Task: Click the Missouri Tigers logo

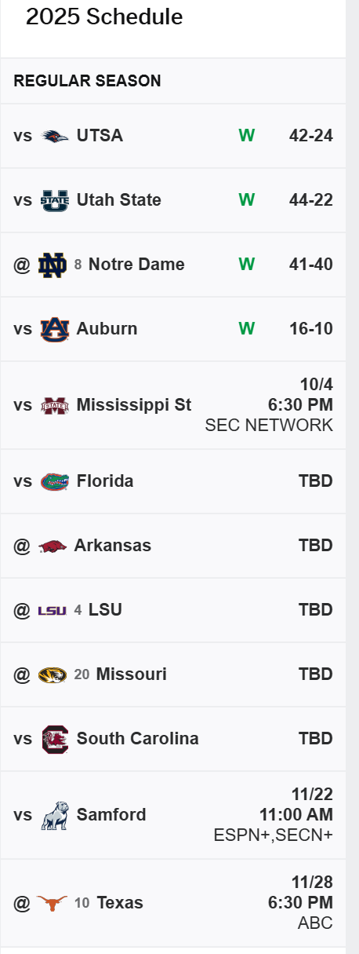Action: point(53,674)
